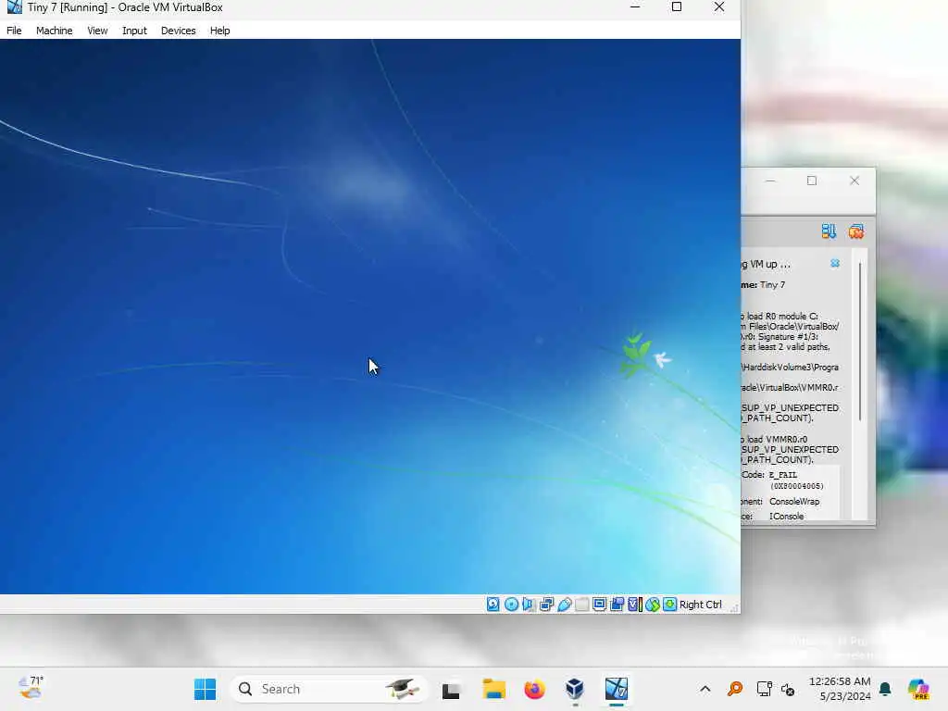Click the audio status icon
This screenshot has height=711, width=948.
coord(529,604)
